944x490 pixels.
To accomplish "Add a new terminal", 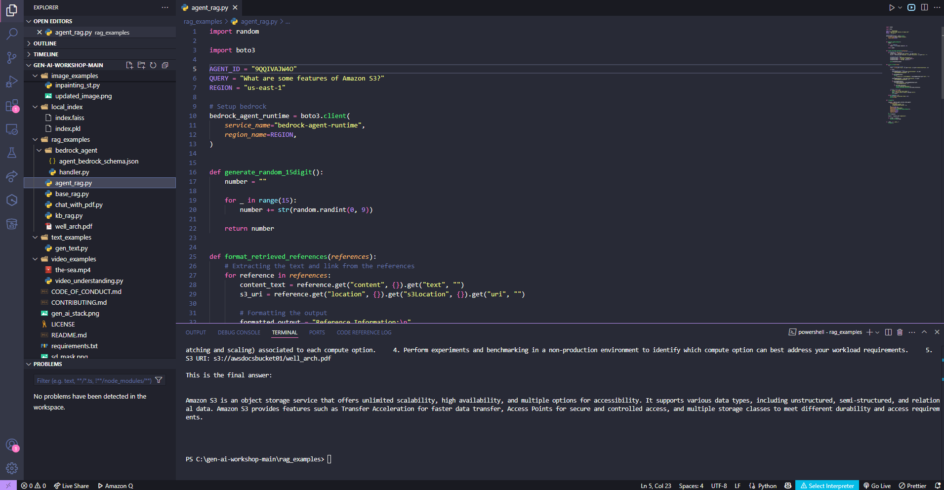I will tap(869, 332).
